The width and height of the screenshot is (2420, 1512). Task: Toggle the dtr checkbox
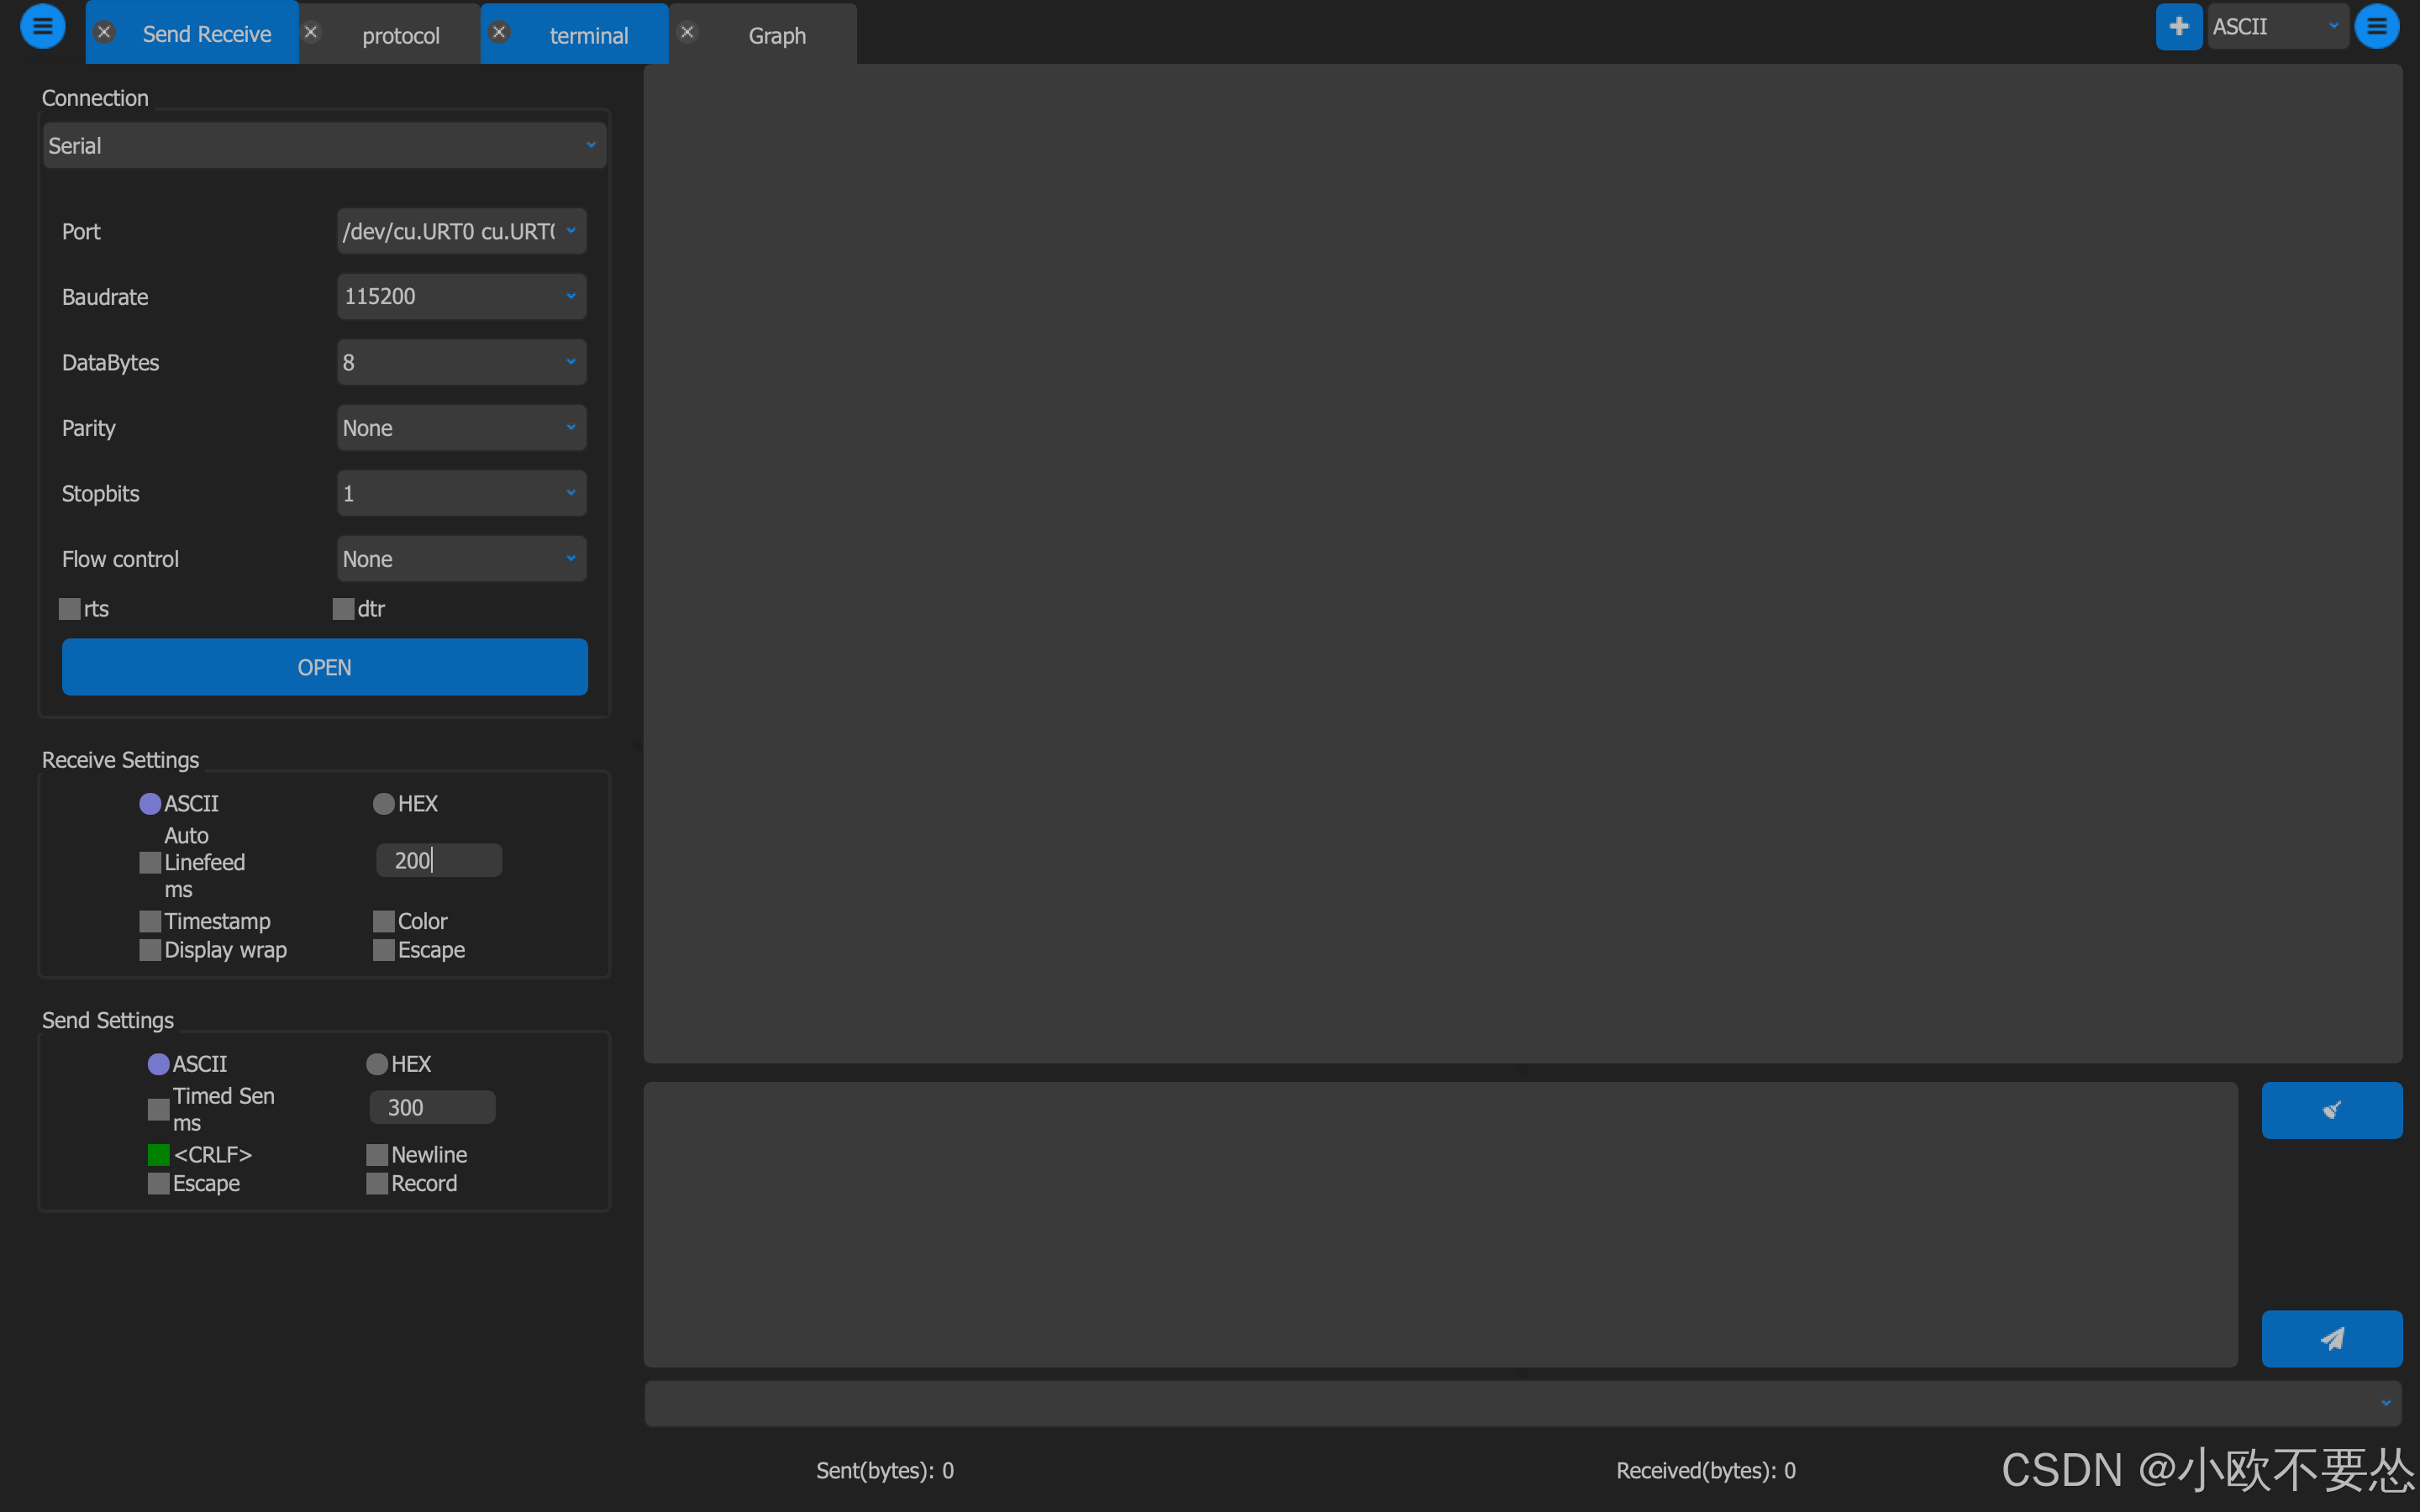343,609
